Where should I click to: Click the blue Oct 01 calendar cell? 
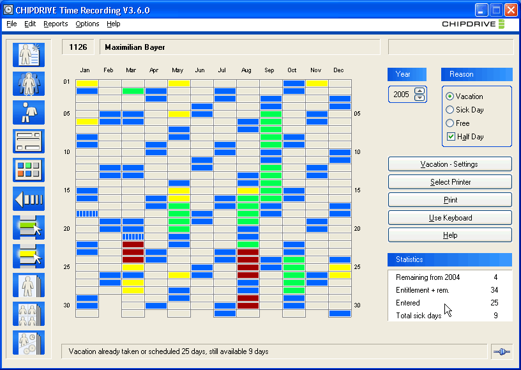294,84
